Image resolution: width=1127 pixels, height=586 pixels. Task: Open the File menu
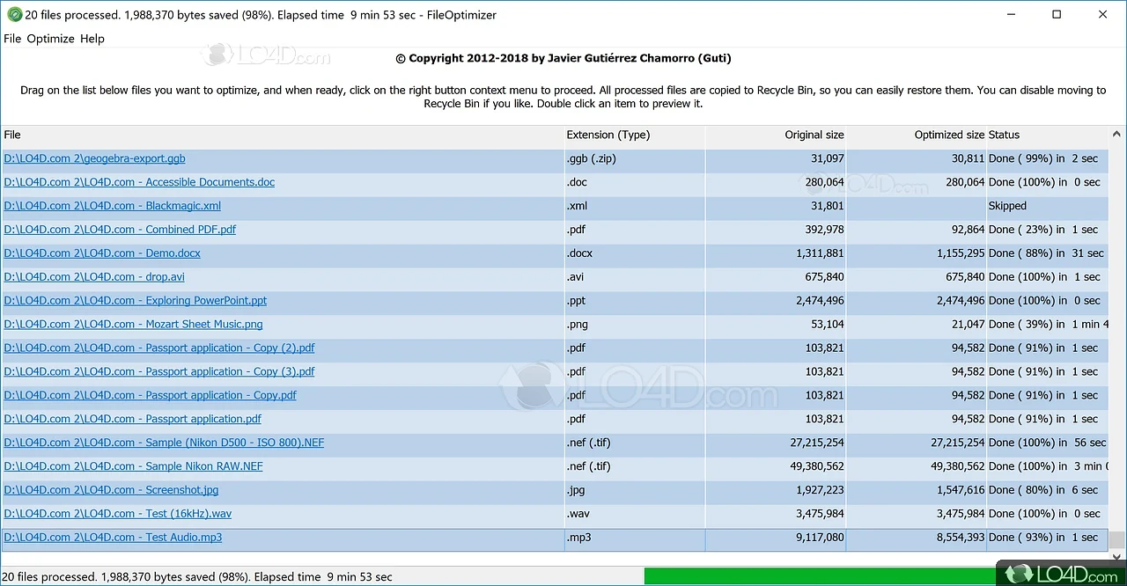12,39
